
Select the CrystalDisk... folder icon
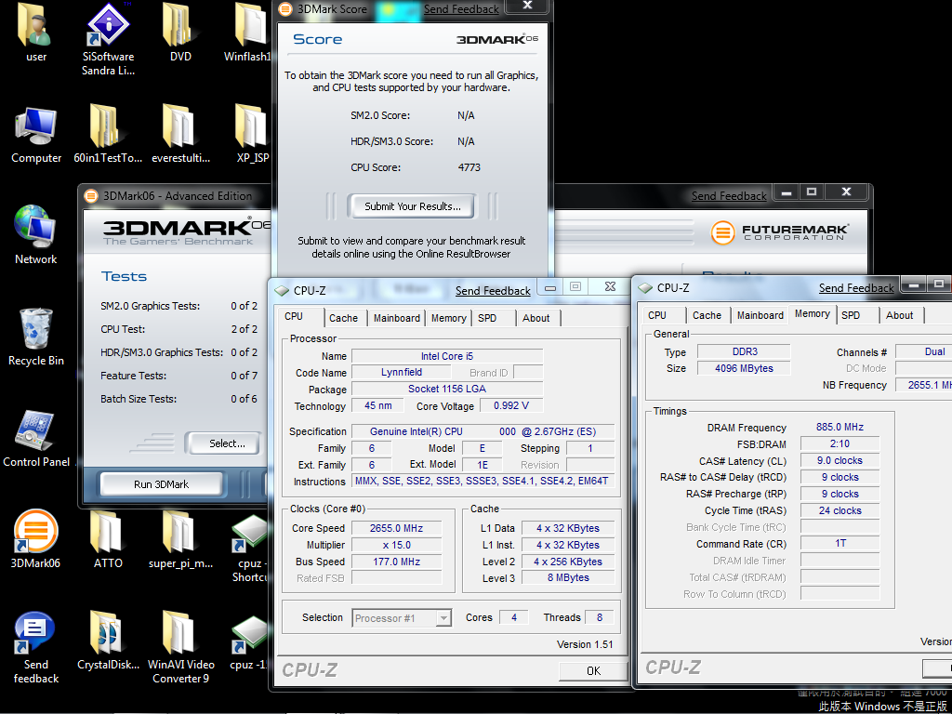coord(108,641)
